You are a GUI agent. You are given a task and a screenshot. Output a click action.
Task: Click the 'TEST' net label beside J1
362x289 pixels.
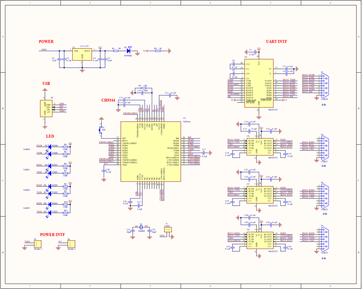[x=162, y=236]
